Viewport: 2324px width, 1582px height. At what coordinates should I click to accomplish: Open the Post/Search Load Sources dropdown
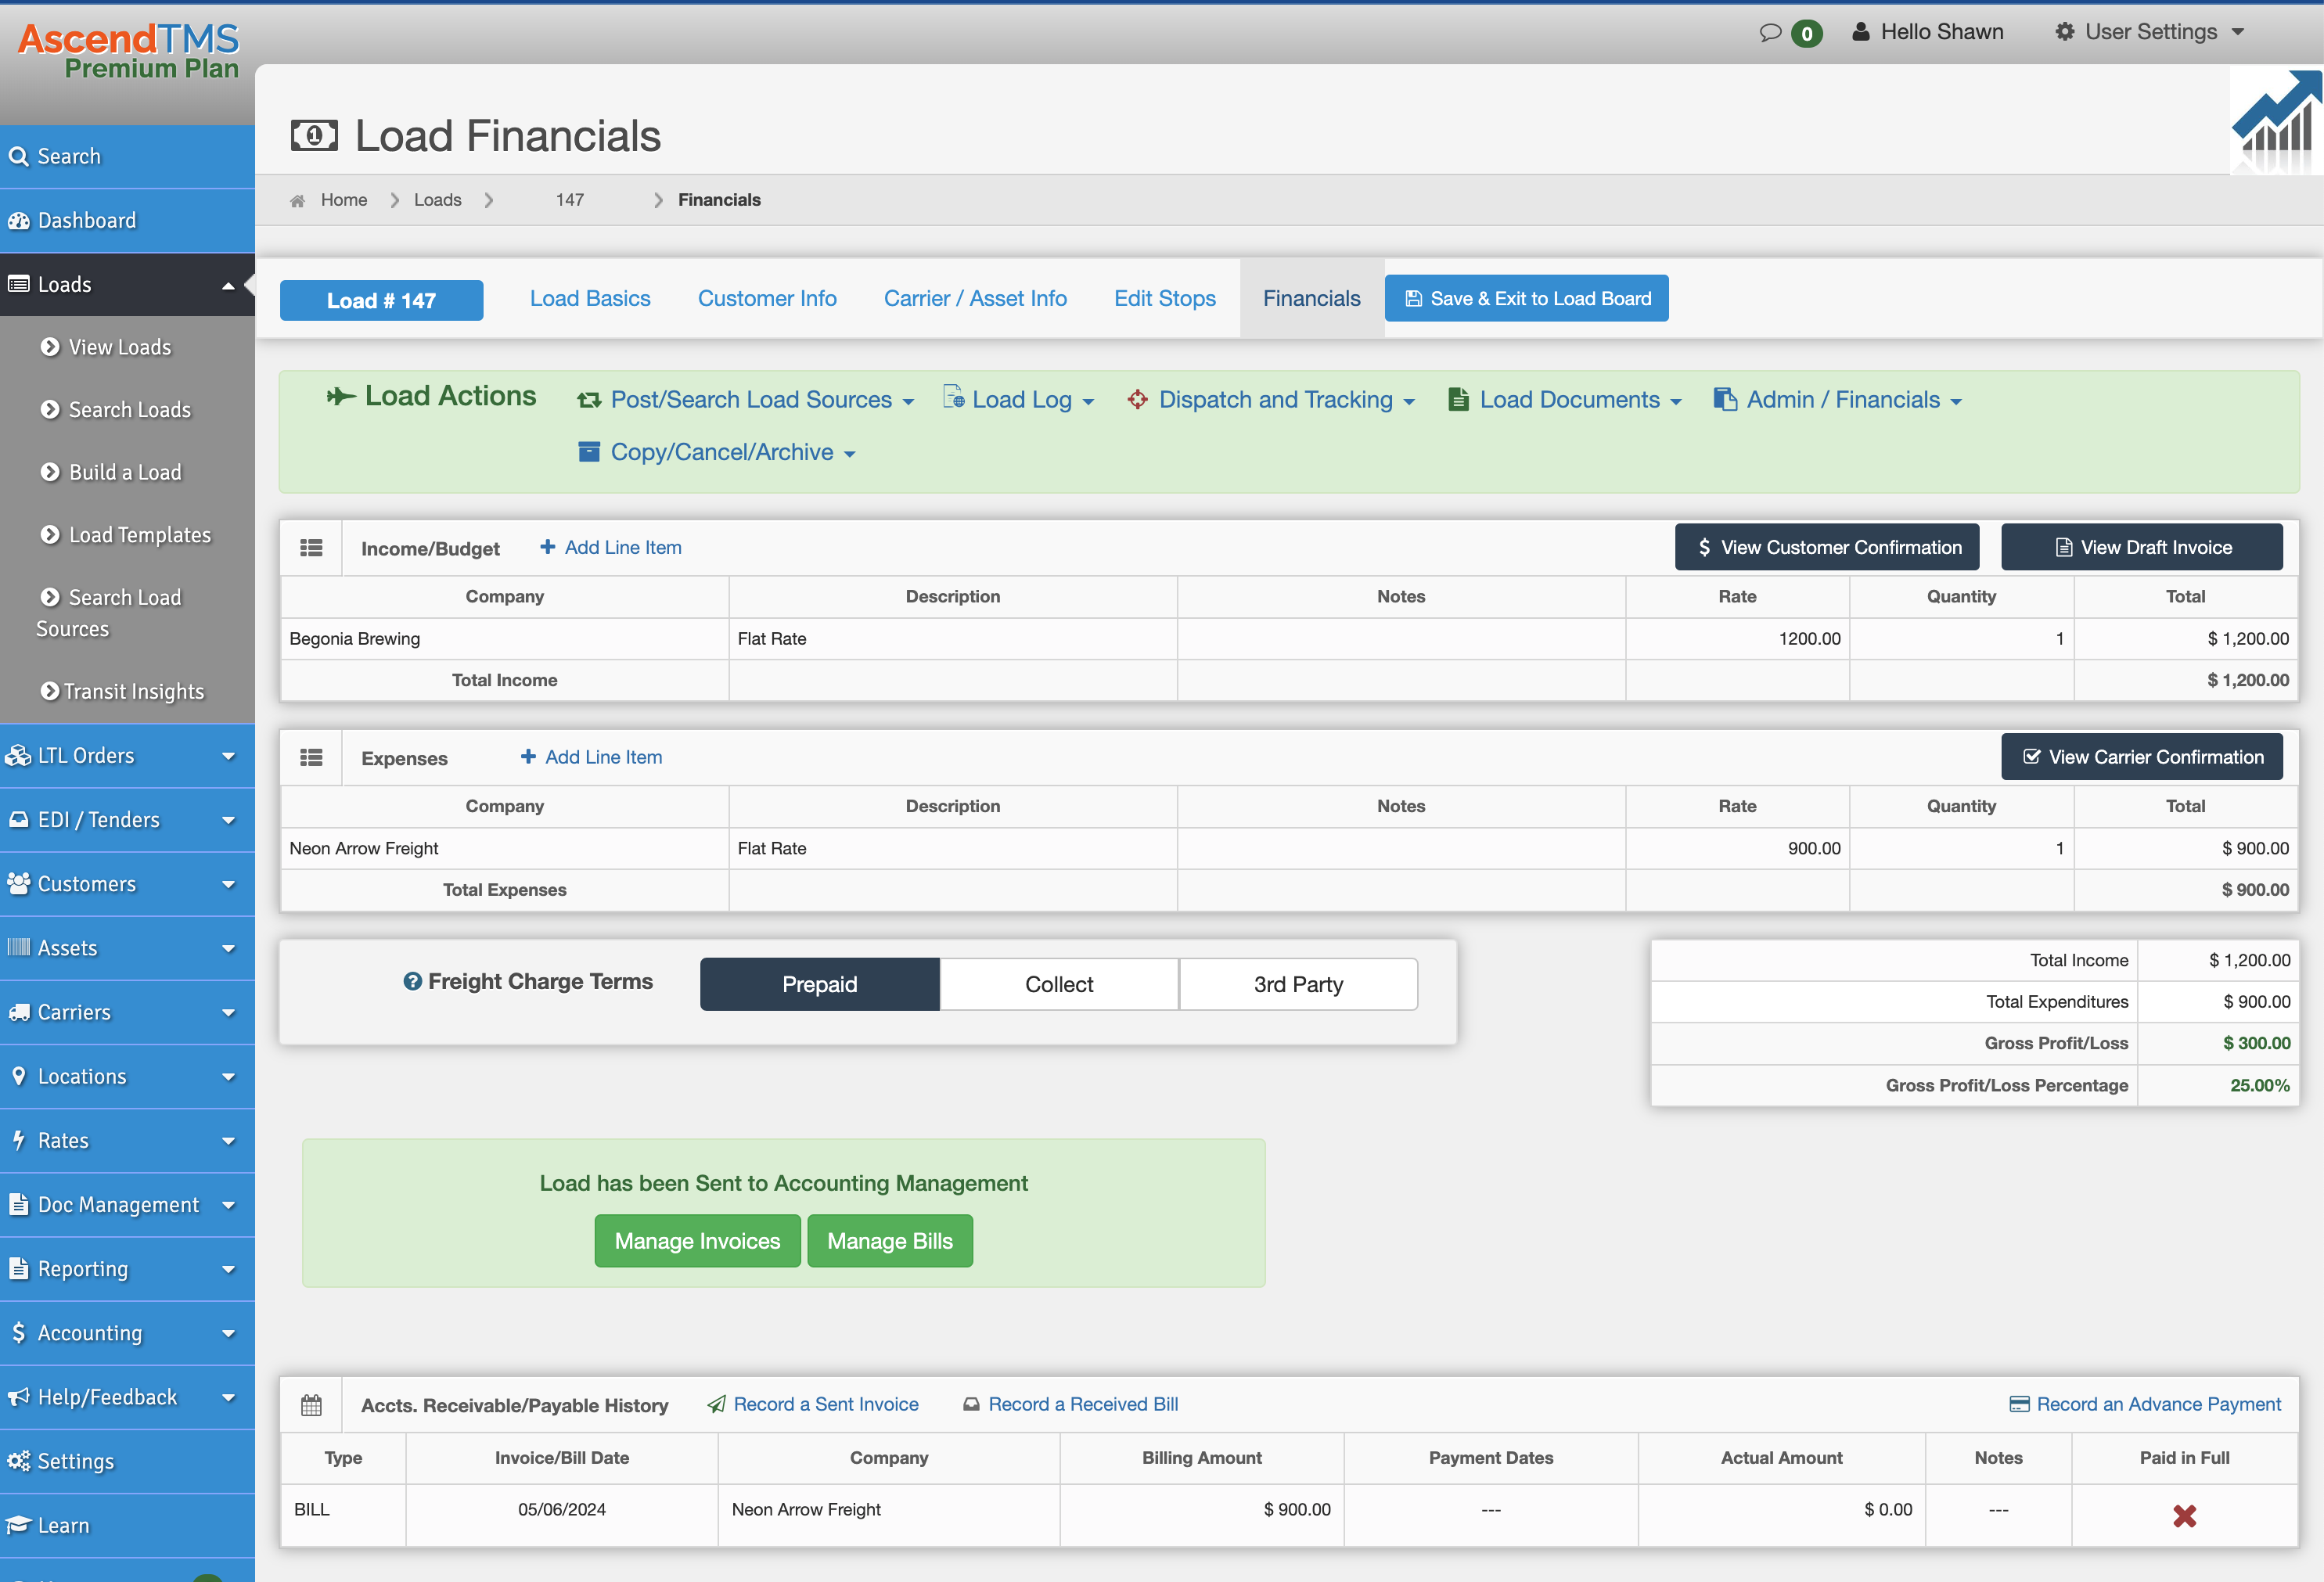(x=745, y=400)
